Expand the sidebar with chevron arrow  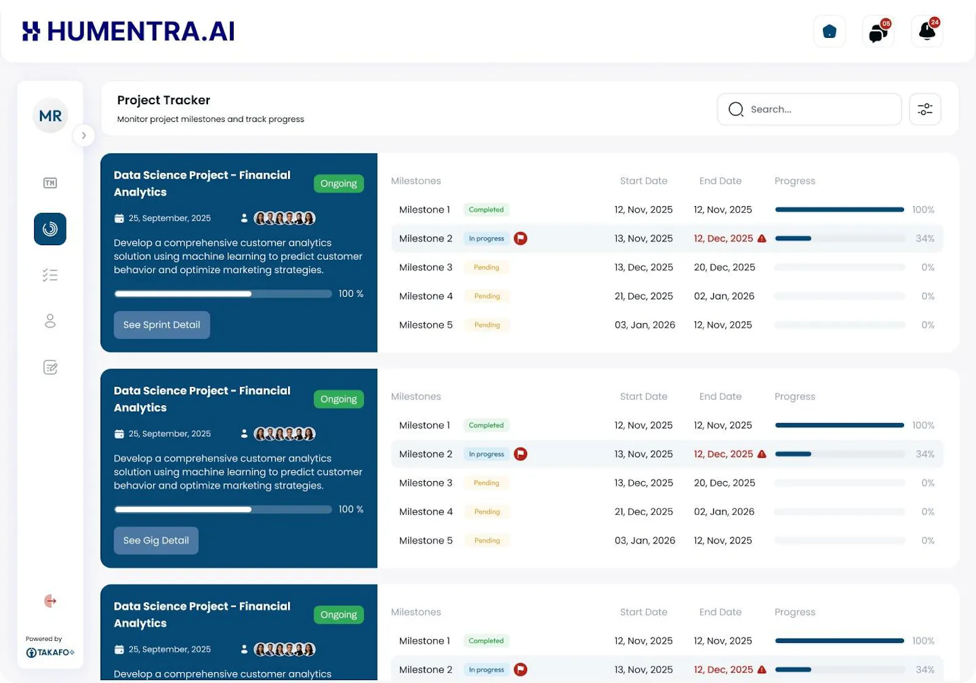pos(84,135)
